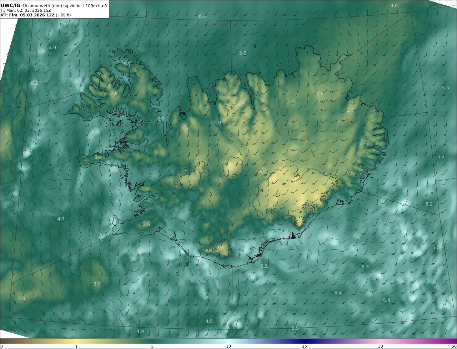Click the 8.0 value label
457x349 pixels.
[41, 51]
